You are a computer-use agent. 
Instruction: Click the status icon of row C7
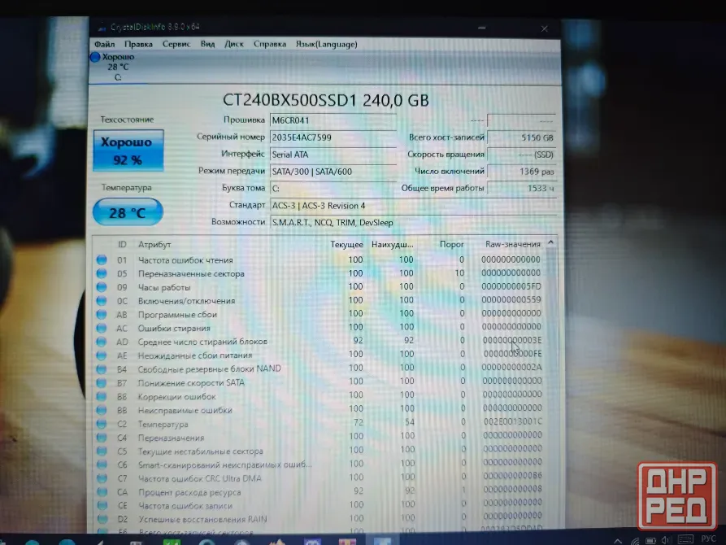pyautogui.click(x=102, y=478)
